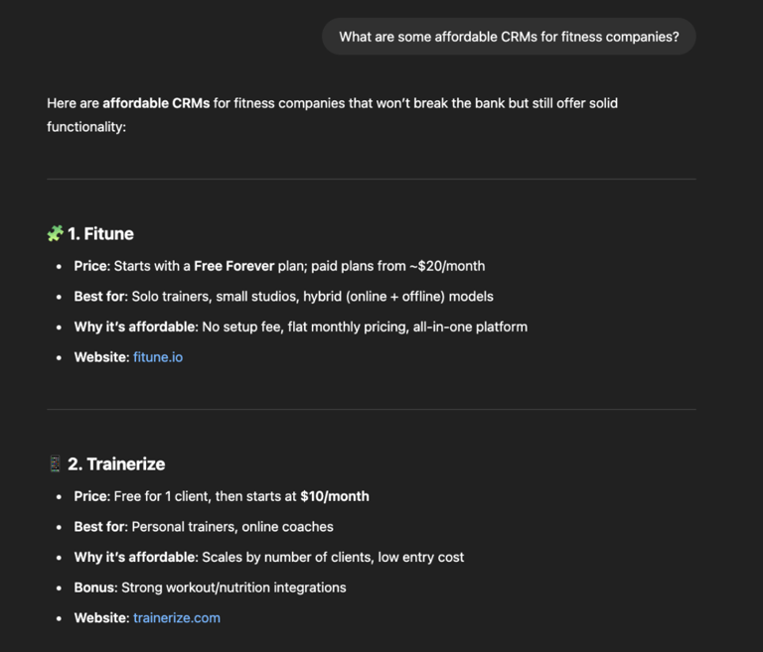Select the user question message bubble

point(509,37)
